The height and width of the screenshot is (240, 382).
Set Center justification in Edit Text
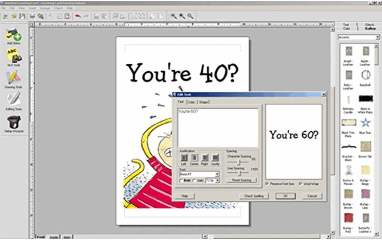click(194, 157)
